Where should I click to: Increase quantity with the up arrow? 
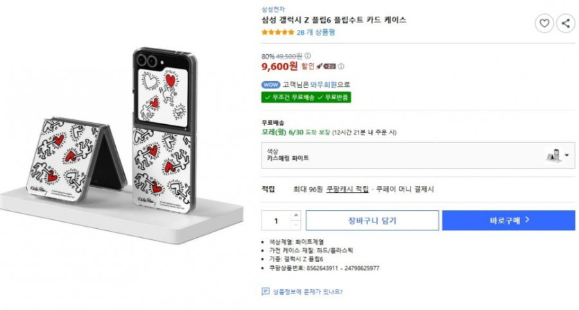click(295, 216)
